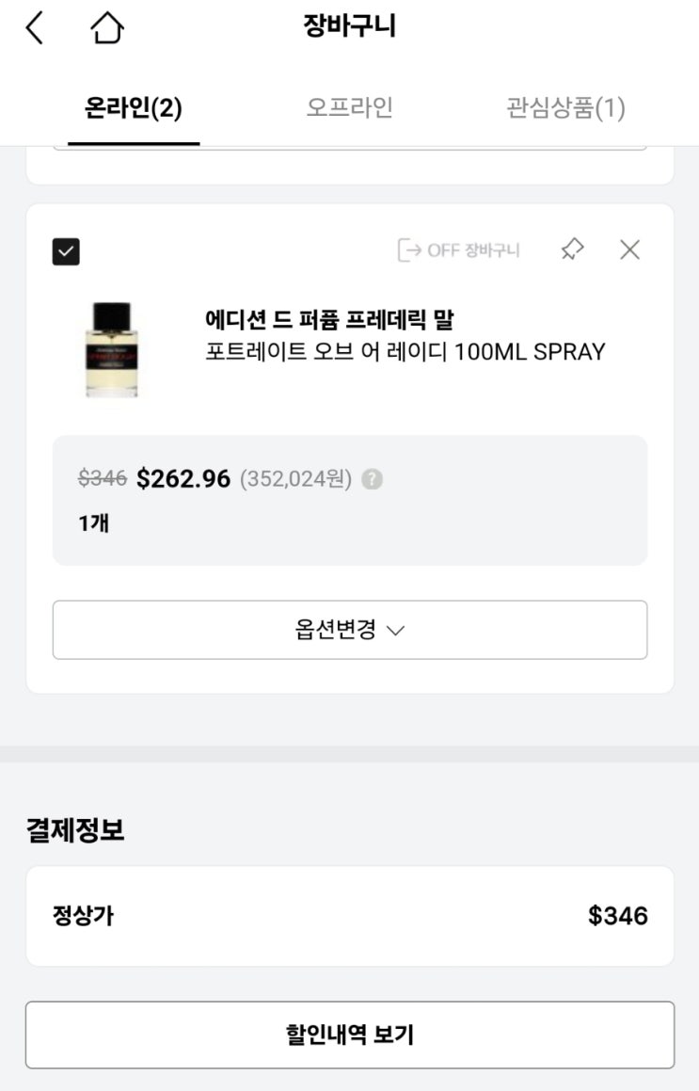The height and width of the screenshot is (1091, 699).
Task: Expand the 옵션변경 dropdown
Action: 350,630
